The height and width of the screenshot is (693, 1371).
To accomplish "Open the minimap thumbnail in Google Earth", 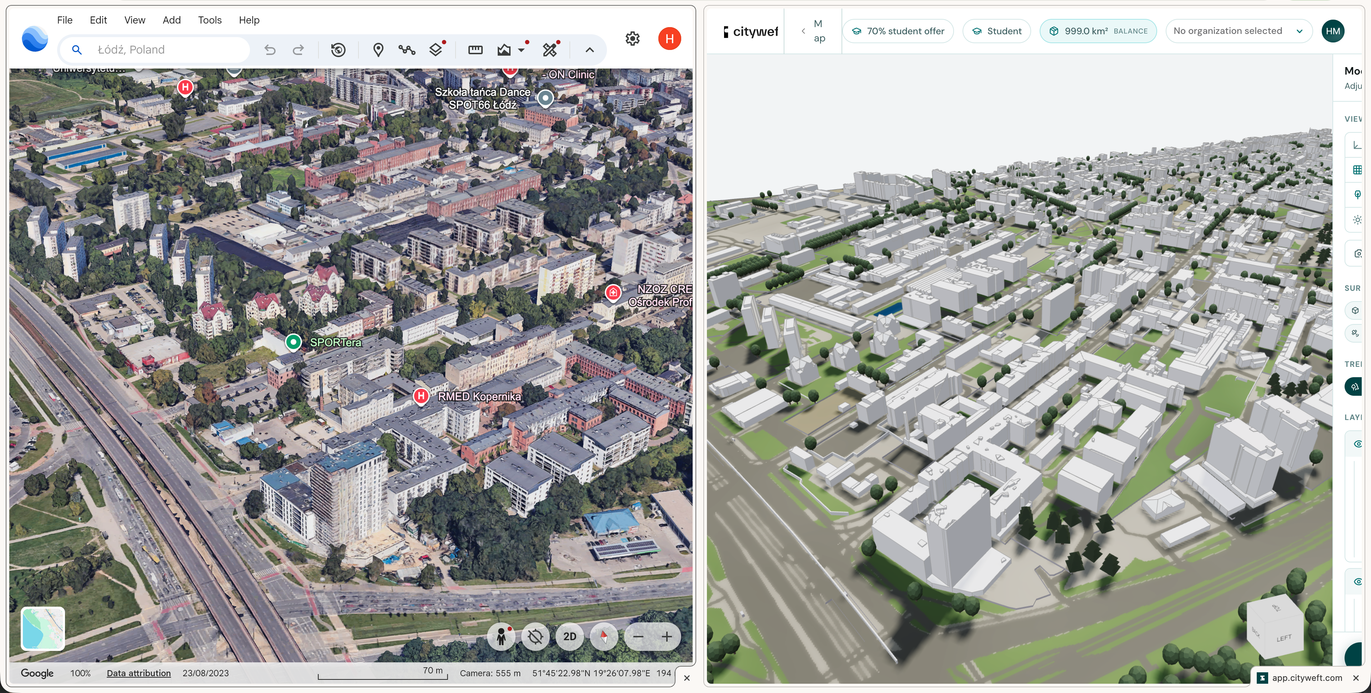I will [42, 629].
